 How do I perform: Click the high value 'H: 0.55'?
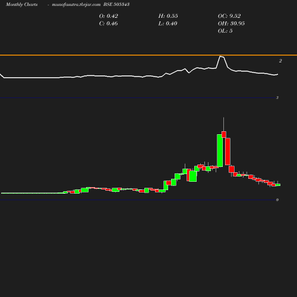(x=168, y=16)
